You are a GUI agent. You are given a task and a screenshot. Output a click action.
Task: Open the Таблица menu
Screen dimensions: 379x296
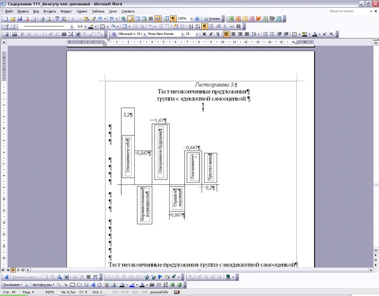point(98,12)
